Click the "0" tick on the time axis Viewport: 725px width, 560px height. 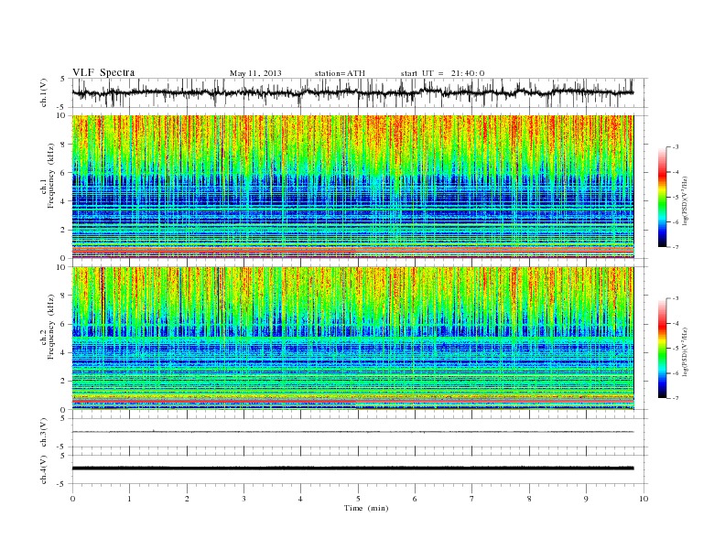click(72, 499)
